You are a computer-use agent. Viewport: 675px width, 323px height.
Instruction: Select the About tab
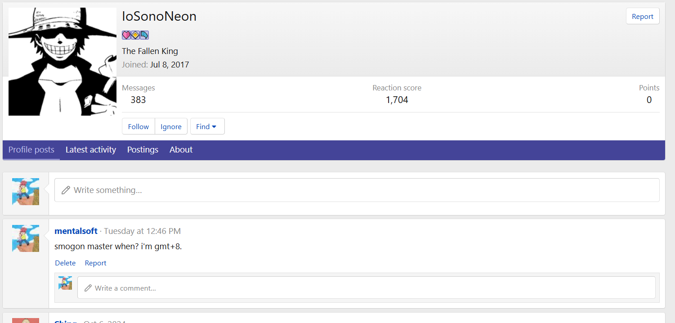pos(181,150)
